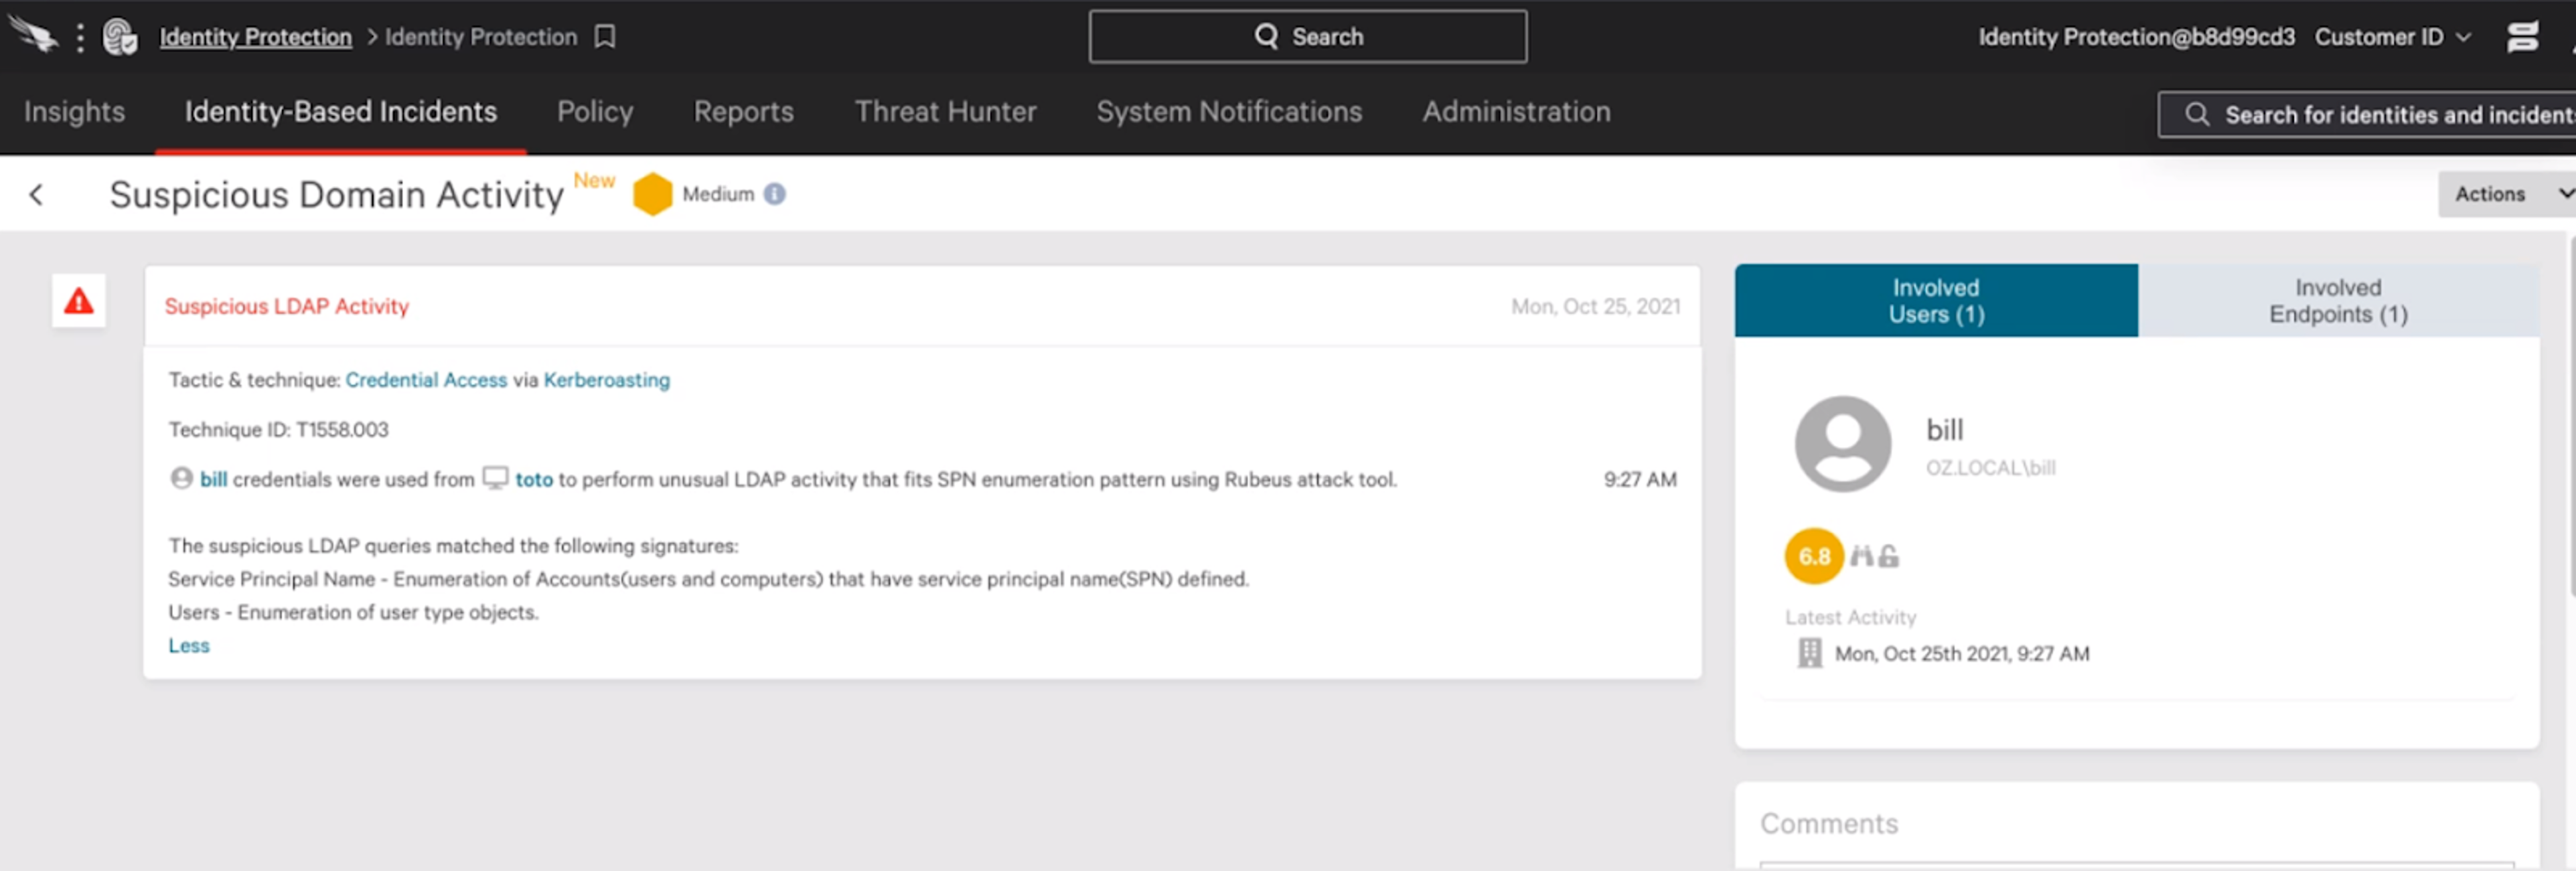Viewport: 2576px width, 871px height.
Task: Click the binoculars icon next to the risk score
Action: [x=1861, y=556]
